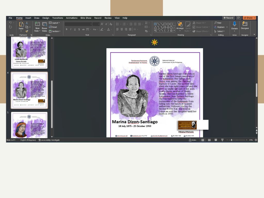This screenshot has height=198, width=264.
Task: Click the Reset slide button
Action: pyautogui.click(x=53, y=27)
